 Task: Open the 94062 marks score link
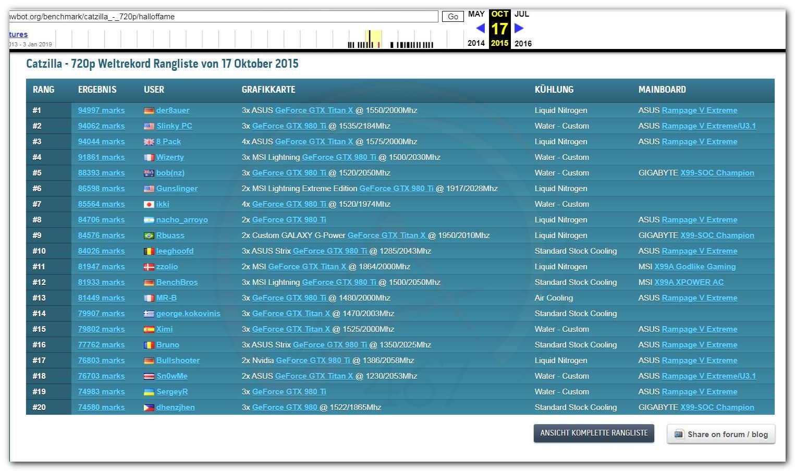pos(101,126)
